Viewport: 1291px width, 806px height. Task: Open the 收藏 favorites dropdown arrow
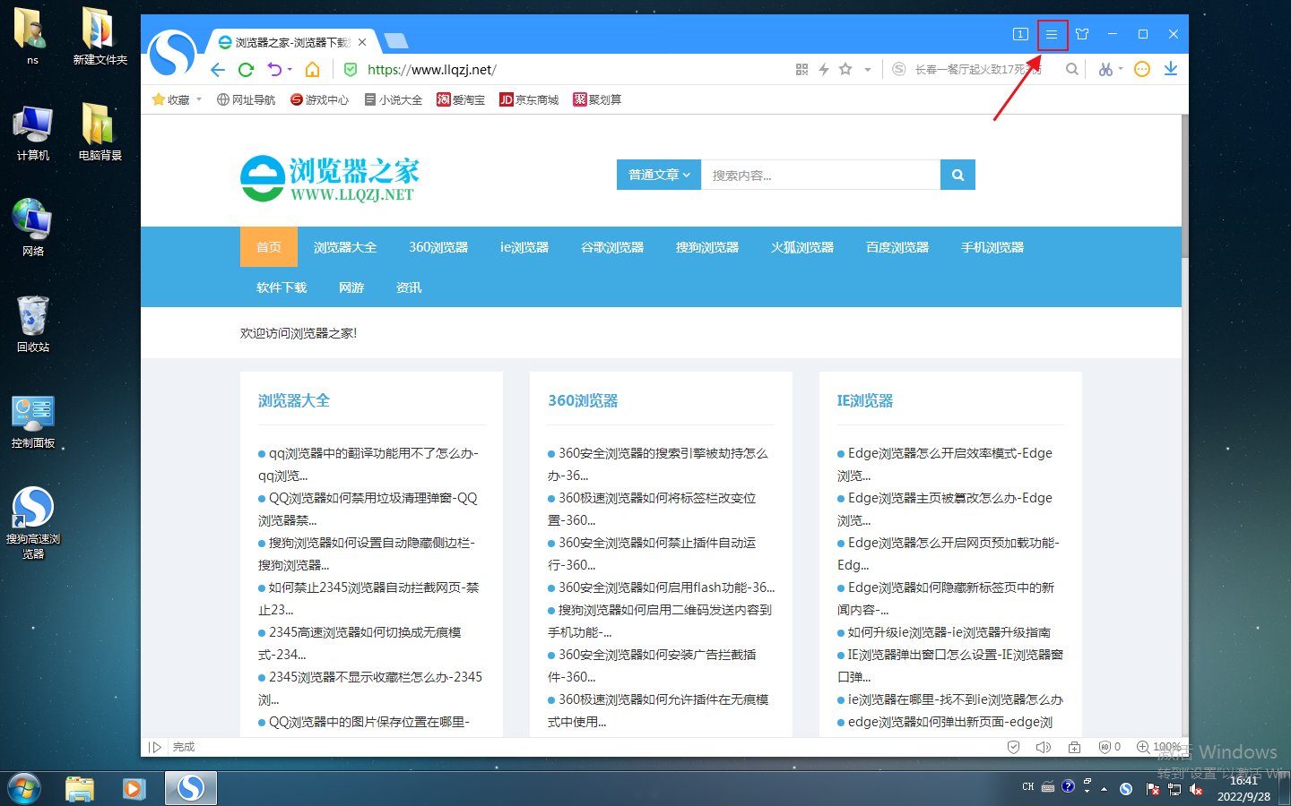click(197, 99)
